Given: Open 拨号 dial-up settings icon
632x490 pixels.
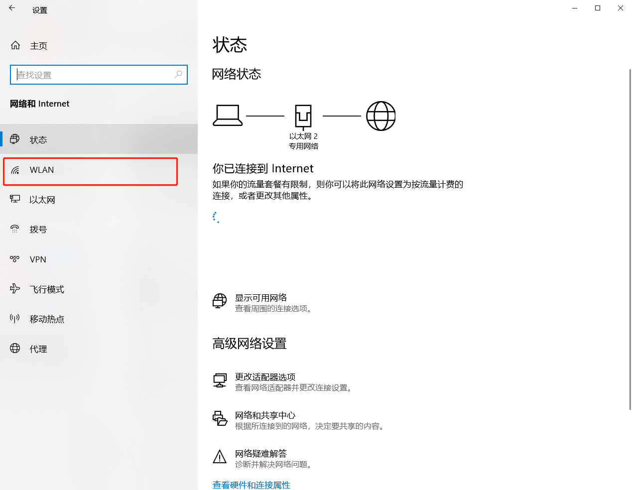Looking at the screenshot, I should coord(15,229).
